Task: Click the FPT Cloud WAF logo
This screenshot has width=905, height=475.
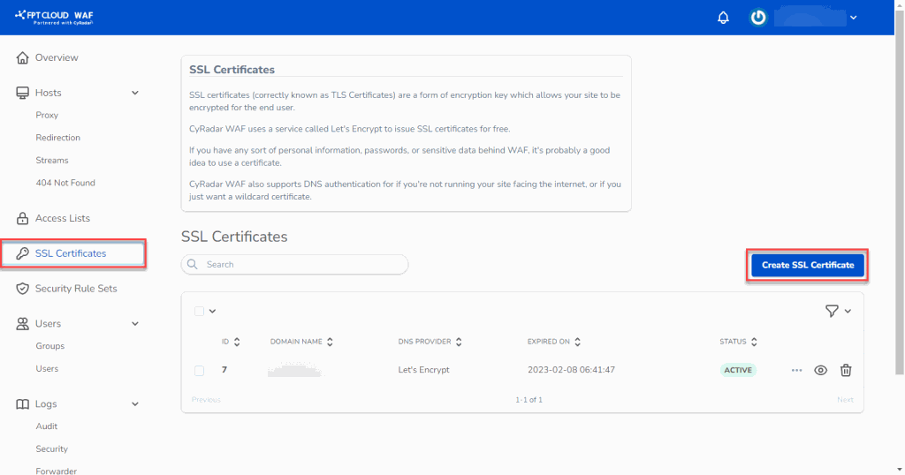Action: [x=54, y=18]
